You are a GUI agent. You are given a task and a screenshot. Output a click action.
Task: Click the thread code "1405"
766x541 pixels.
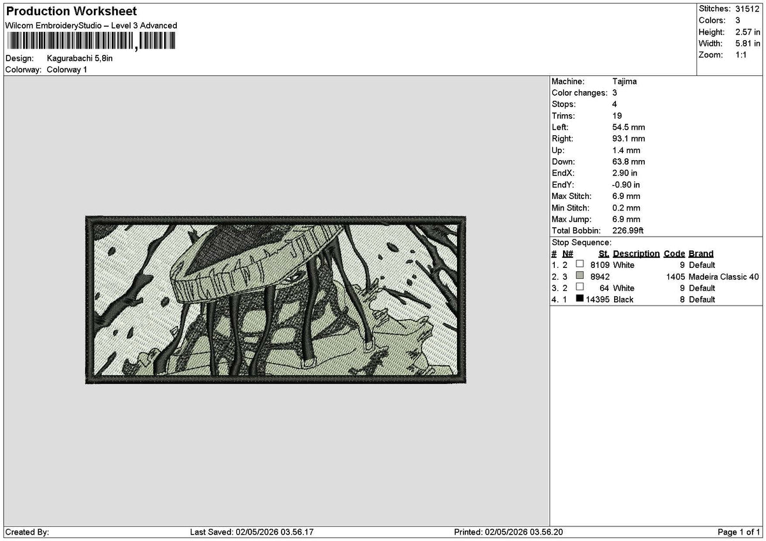click(675, 276)
